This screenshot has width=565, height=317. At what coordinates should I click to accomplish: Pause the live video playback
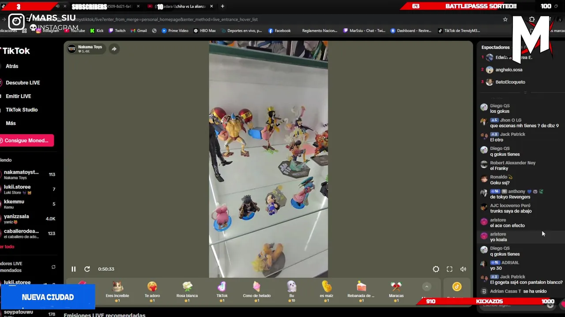[74, 269]
